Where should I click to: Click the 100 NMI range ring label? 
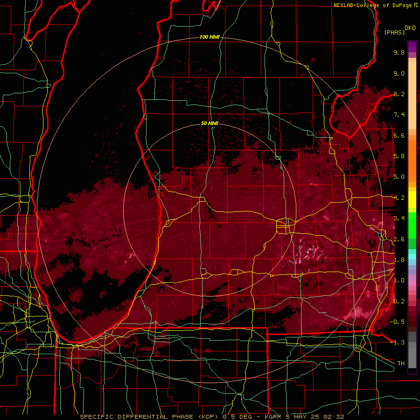pyautogui.click(x=210, y=37)
